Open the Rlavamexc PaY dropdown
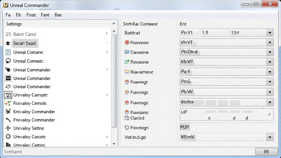The width and height of the screenshot is (281, 158). click(x=270, y=72)
